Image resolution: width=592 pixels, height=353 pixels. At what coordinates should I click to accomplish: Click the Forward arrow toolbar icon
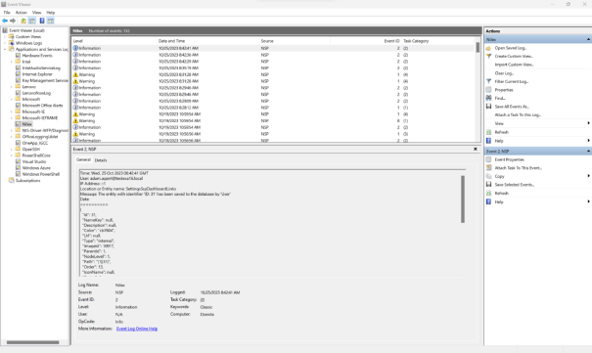click(13, 21)
